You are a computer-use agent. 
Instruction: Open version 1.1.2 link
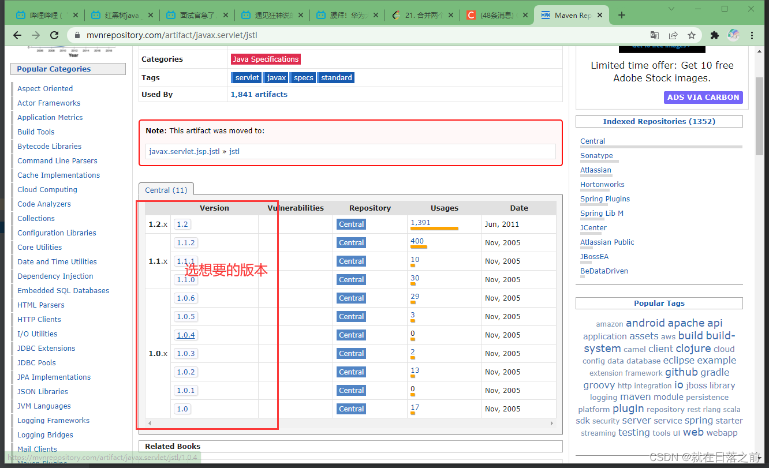(x=186, y=243)
